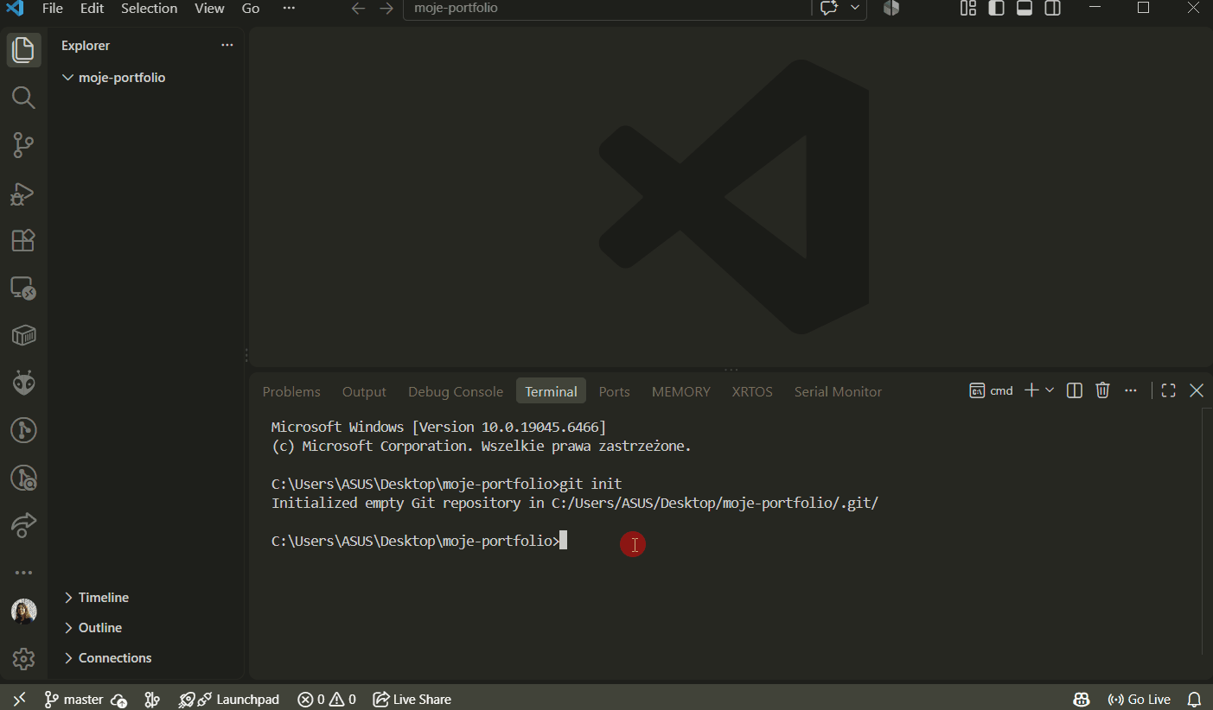Open the launch profile dropdown beside the plus
This screenshot has height=710, width=1213.
tap(1050, 390)
